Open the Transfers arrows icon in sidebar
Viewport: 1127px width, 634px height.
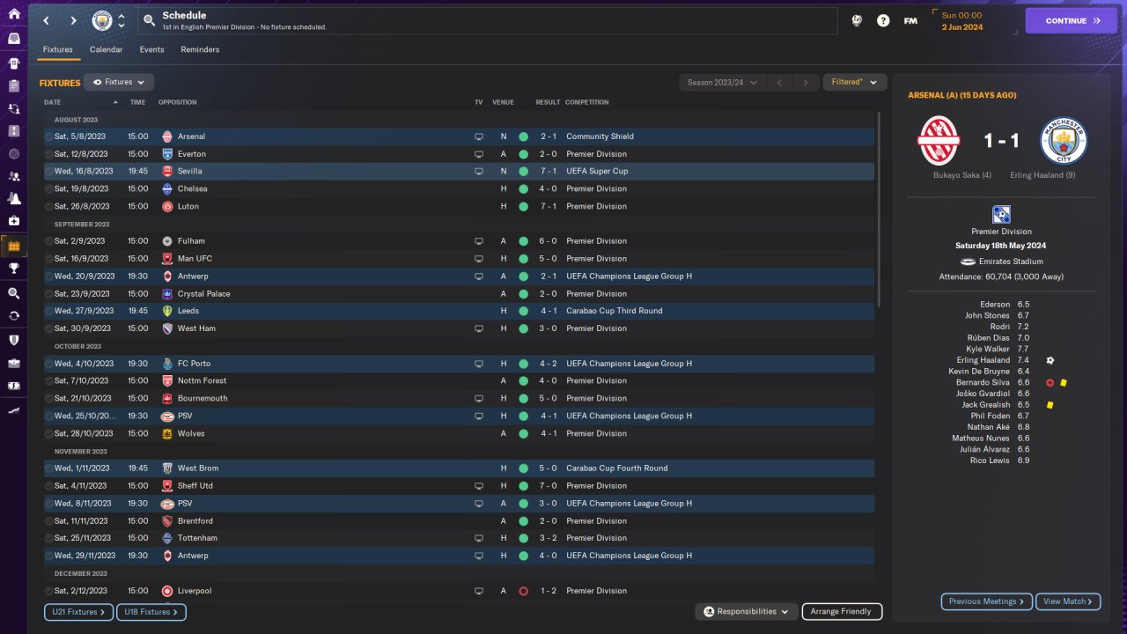click(x=13, y=316)
